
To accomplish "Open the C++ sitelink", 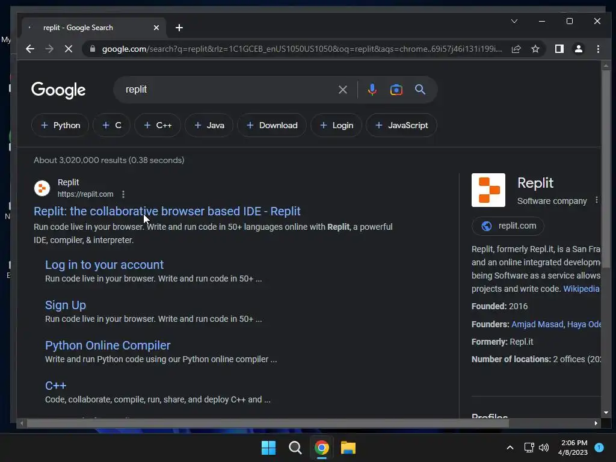I will [x=56, y=386].
